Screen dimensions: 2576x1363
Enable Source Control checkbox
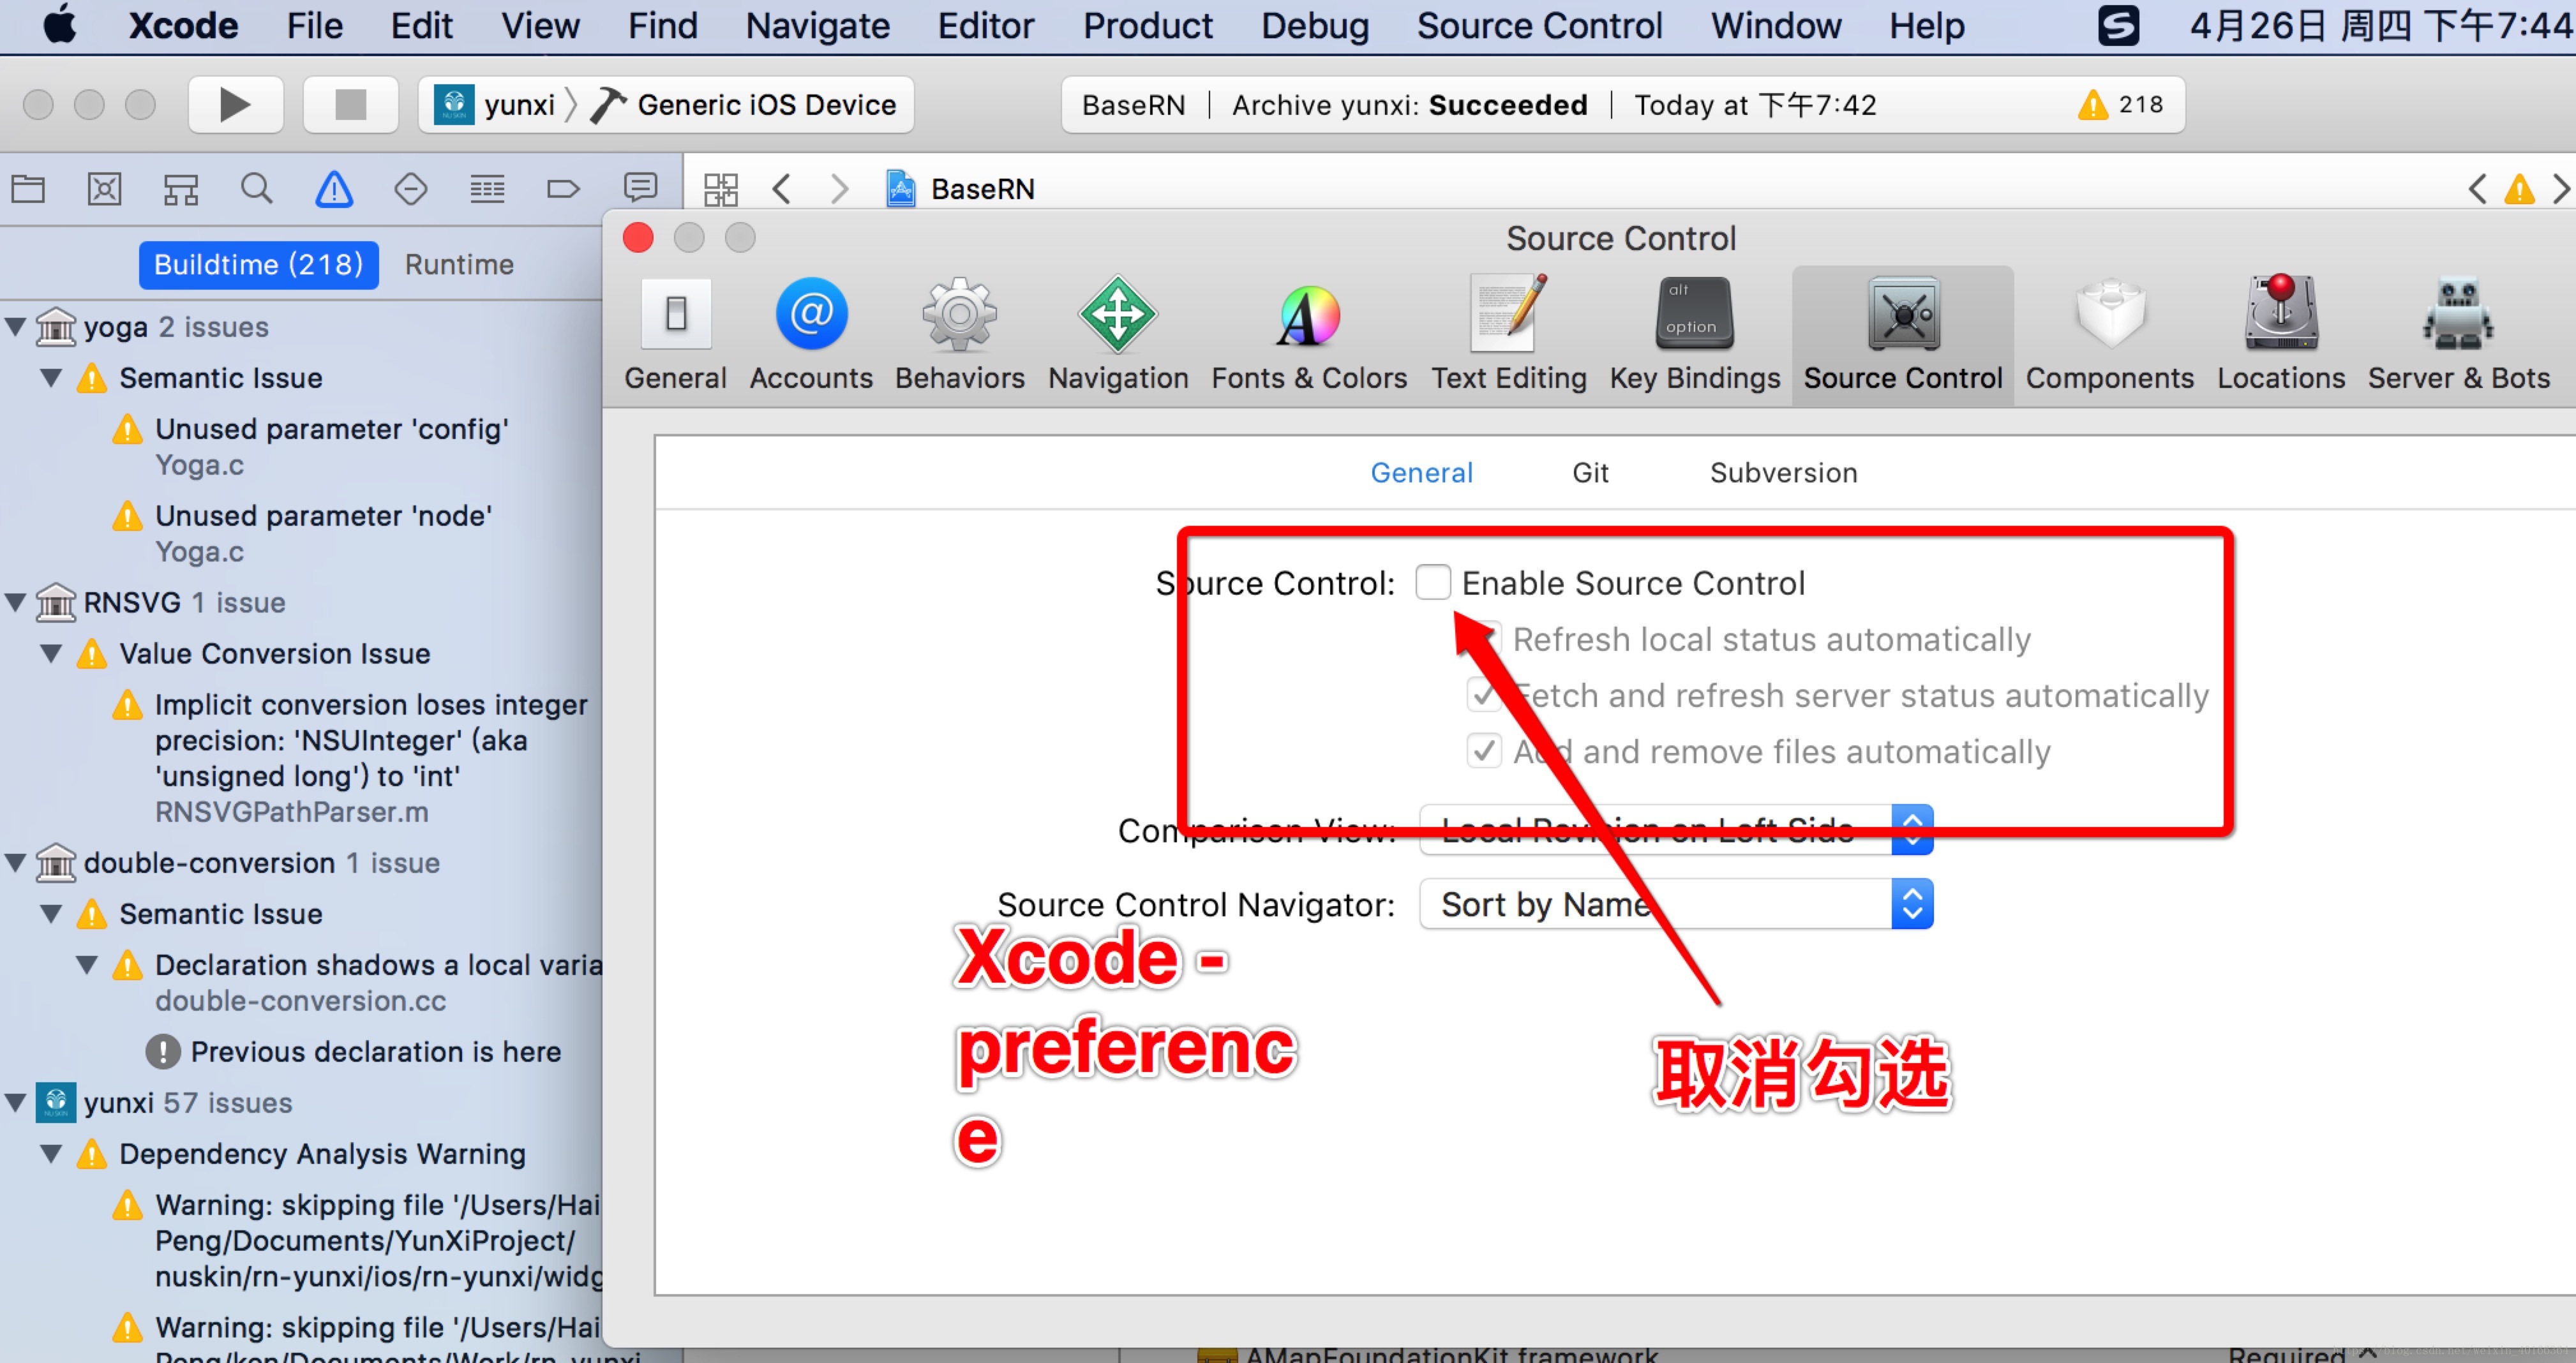pyautogui.click(x=1432, y=582)
